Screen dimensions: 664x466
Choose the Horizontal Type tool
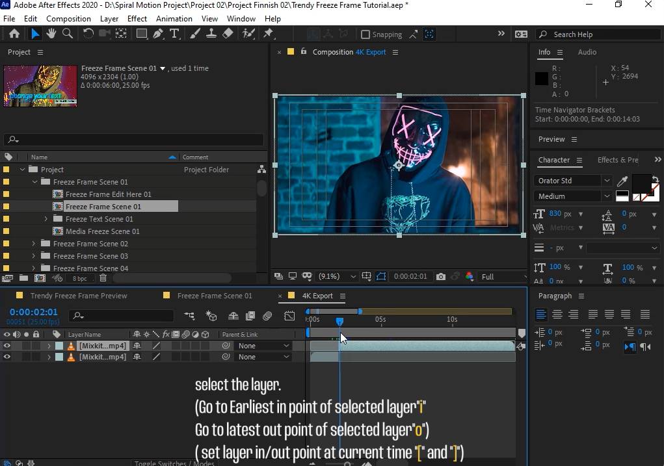pyautogui.click(x=174, y=34)
